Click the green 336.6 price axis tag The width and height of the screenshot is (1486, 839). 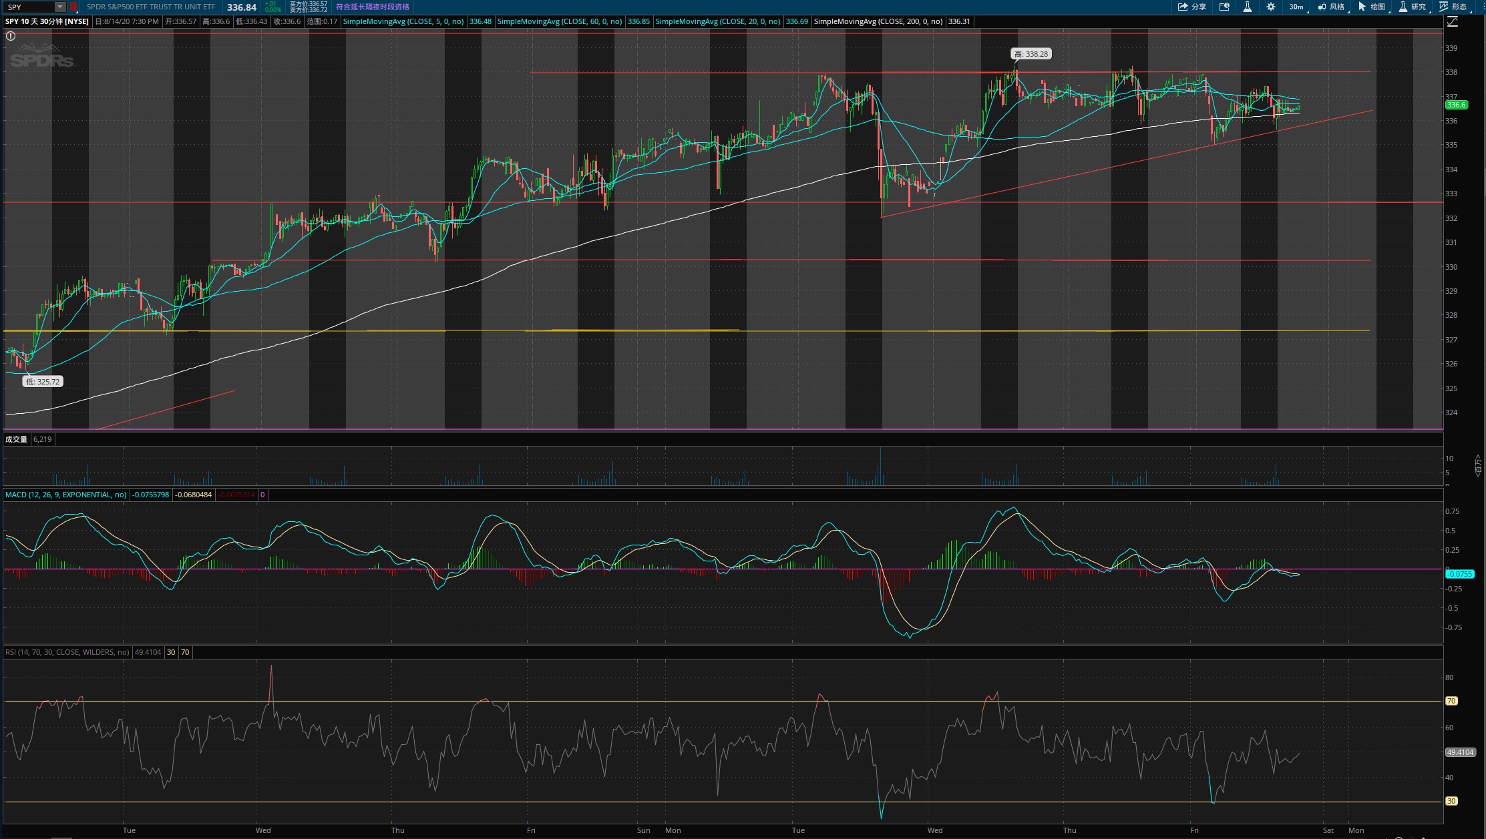pyautogui.click(x=1456, y=105)
